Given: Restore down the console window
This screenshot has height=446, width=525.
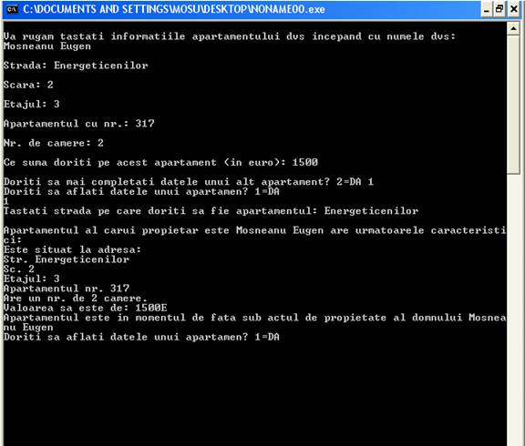Looking at the screenshot, I should click(499, 9).
